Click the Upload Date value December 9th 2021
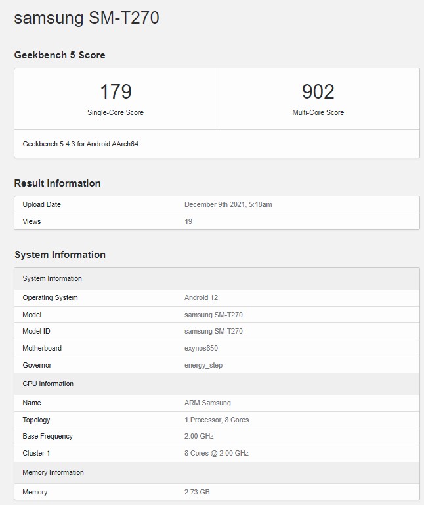424x505 pixels. tap(228, 204)
